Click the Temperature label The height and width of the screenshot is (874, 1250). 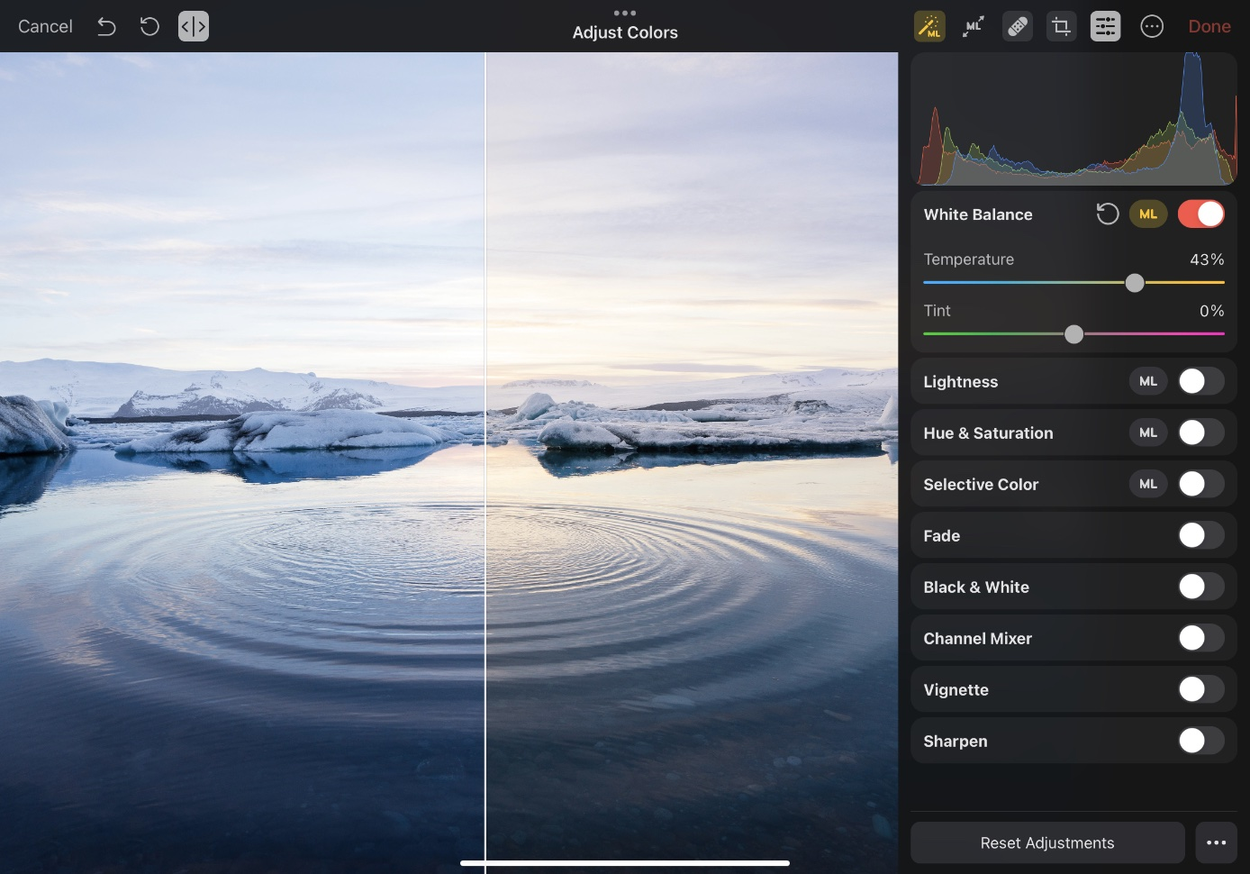click(x=968, y=259)
